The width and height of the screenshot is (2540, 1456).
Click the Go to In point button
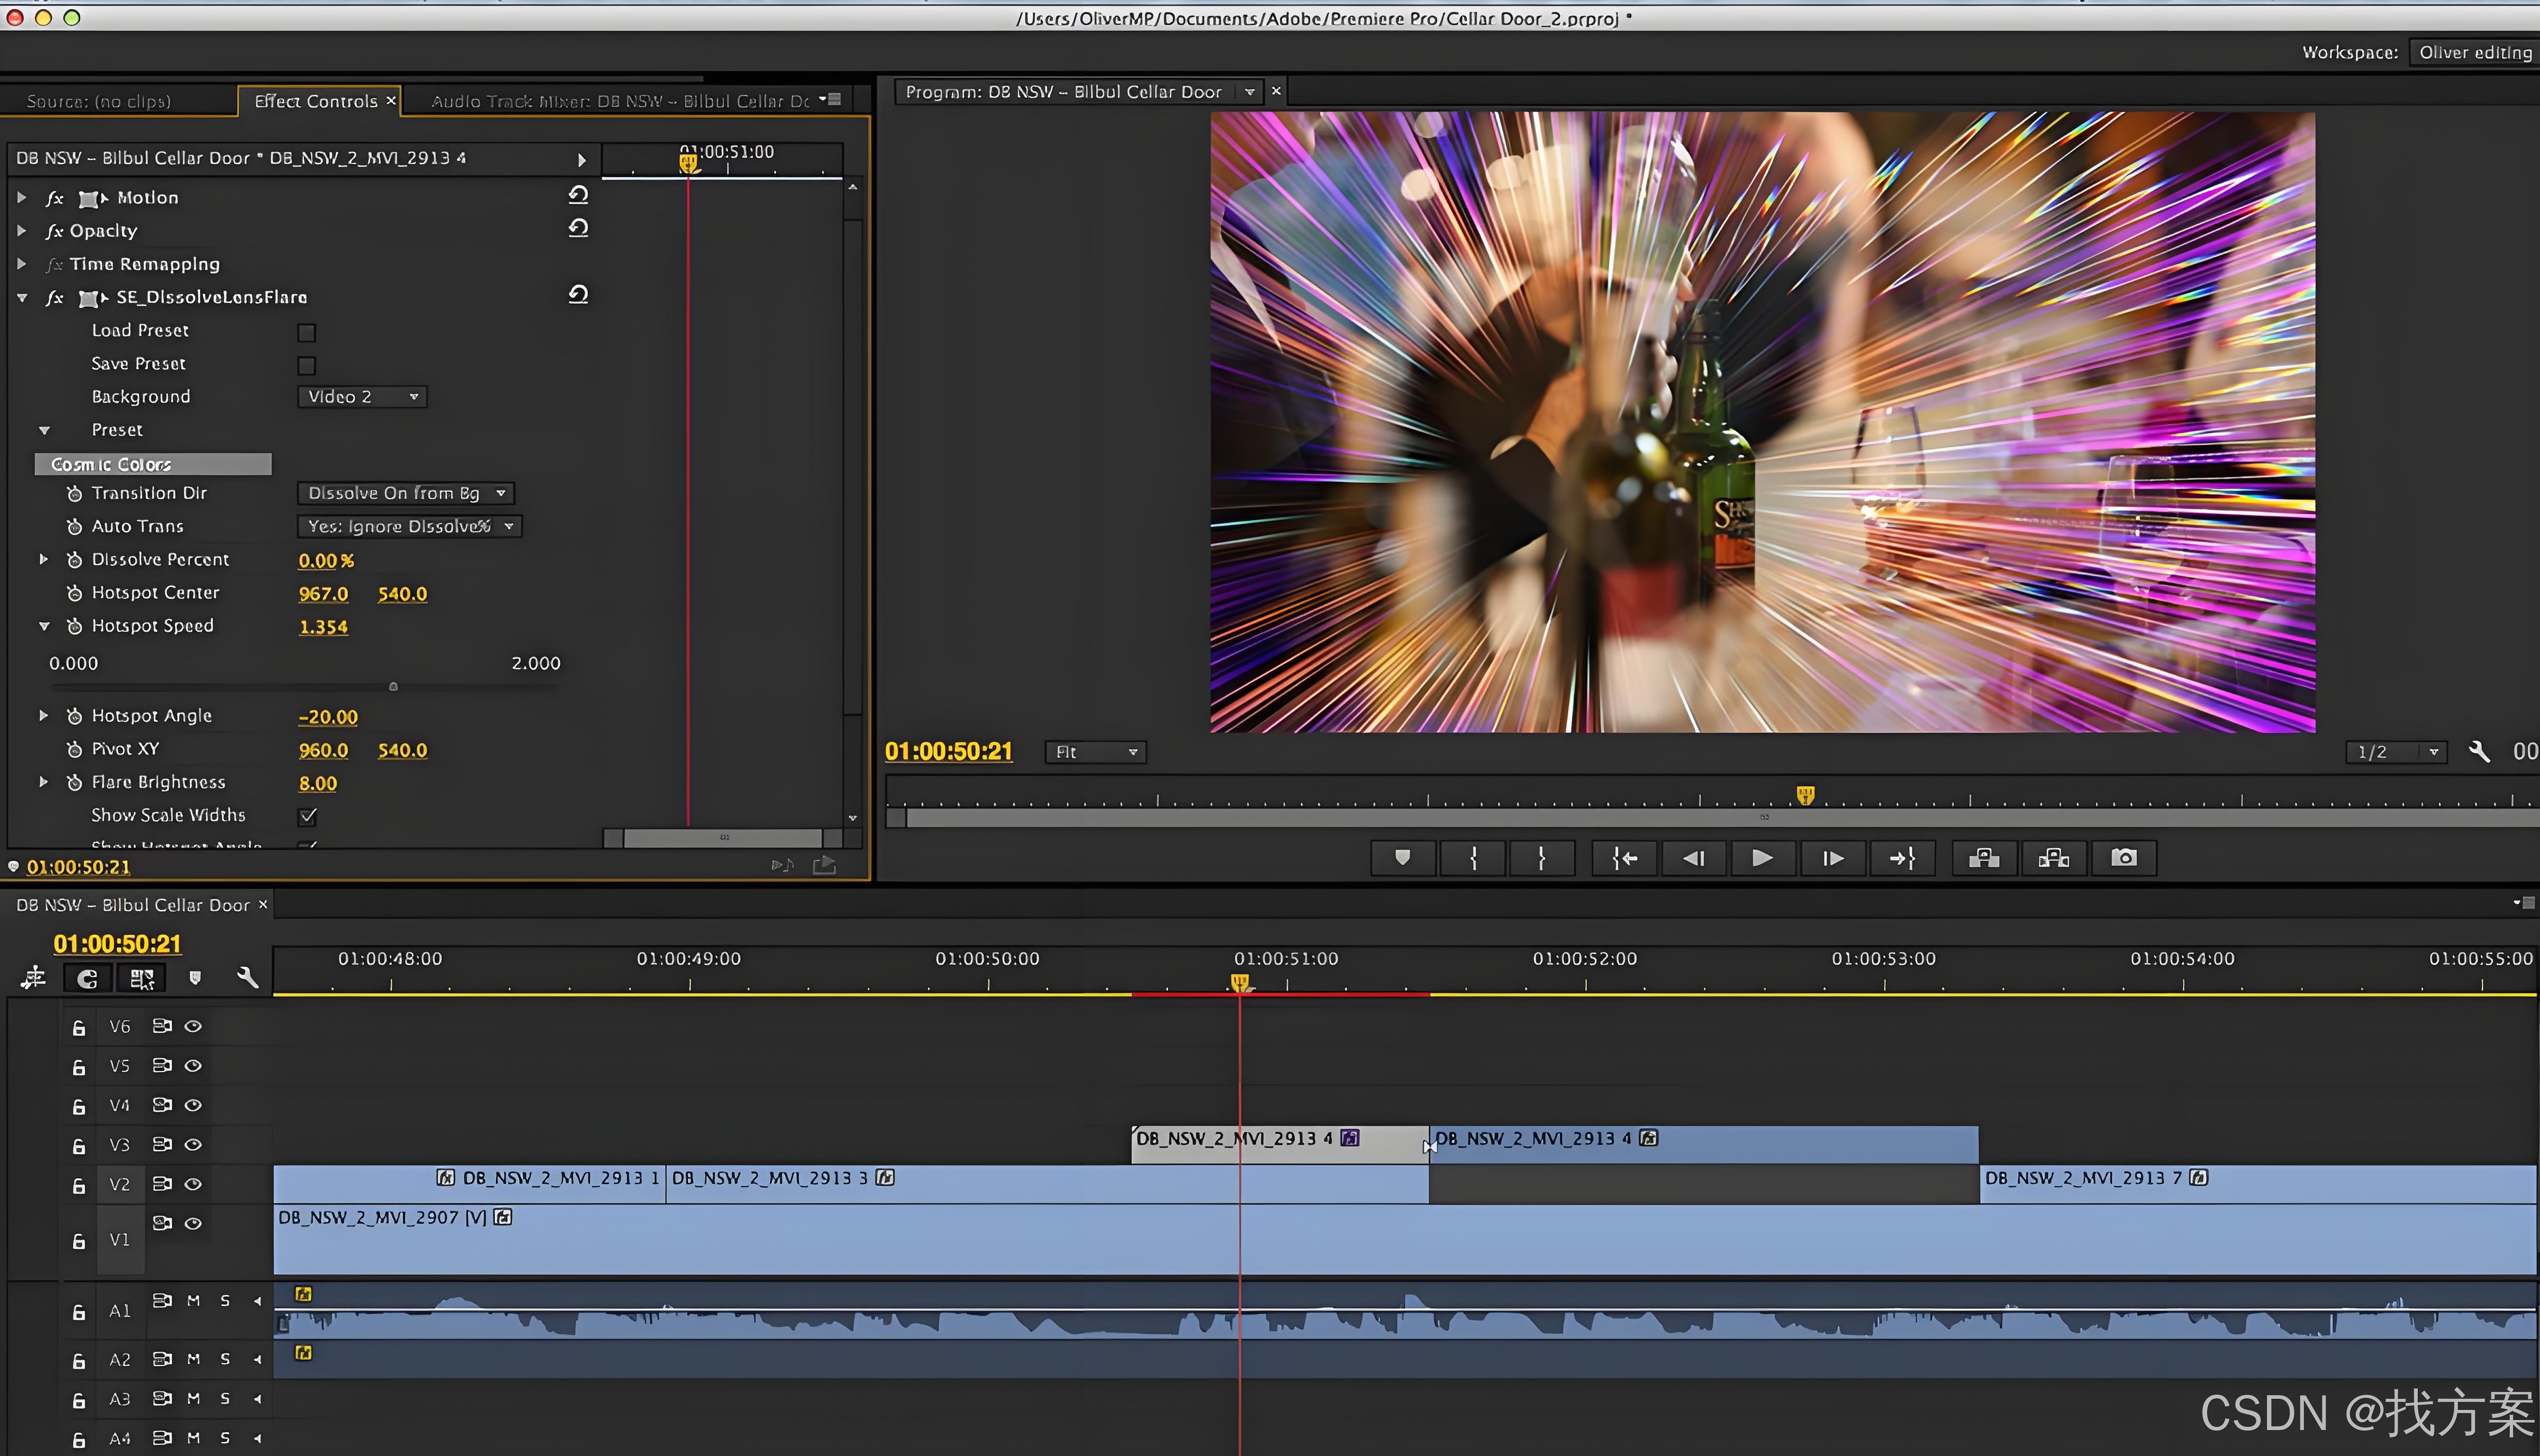(x=1624, y=858)
